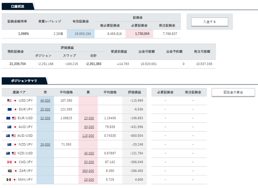Select the ZAR/JPY loss value -286,450
Image resolution: width=258 pixels, height=188 pixels.
click(136, 171)
